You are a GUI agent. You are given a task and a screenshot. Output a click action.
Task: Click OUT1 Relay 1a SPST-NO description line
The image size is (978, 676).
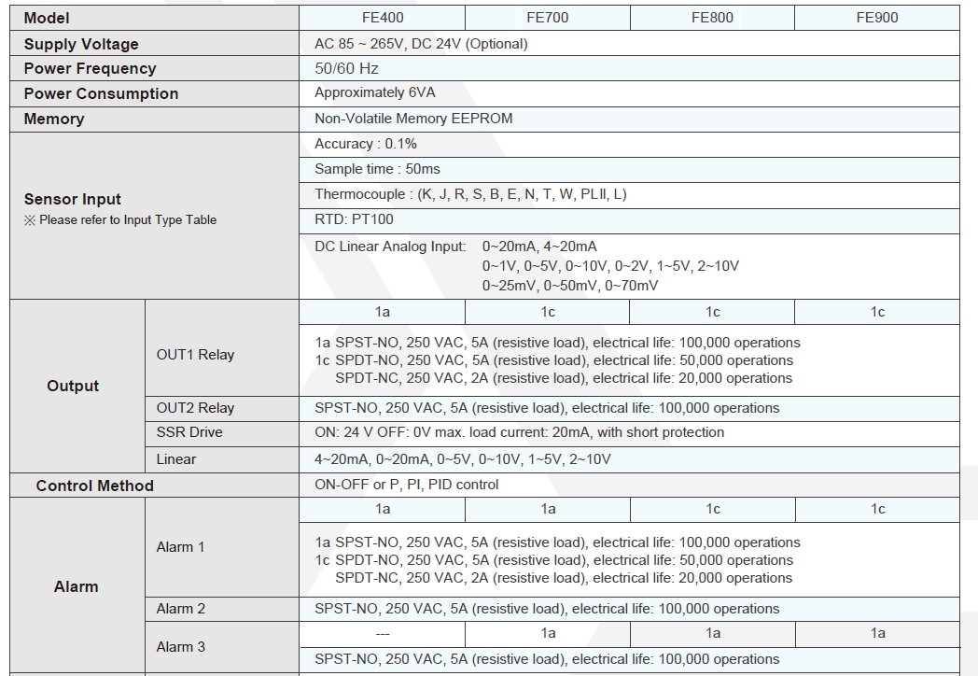[x=558, y=343]
